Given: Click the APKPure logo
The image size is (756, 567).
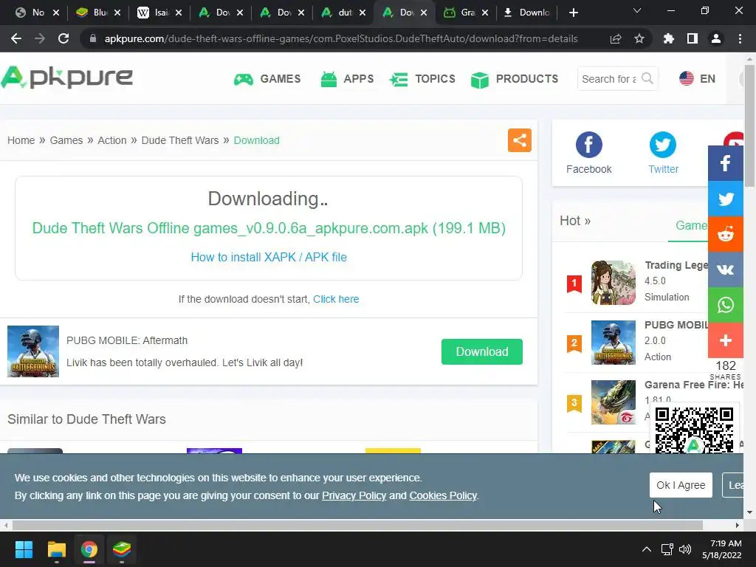Looking at the screenshot, I should (x=67, y=77).
